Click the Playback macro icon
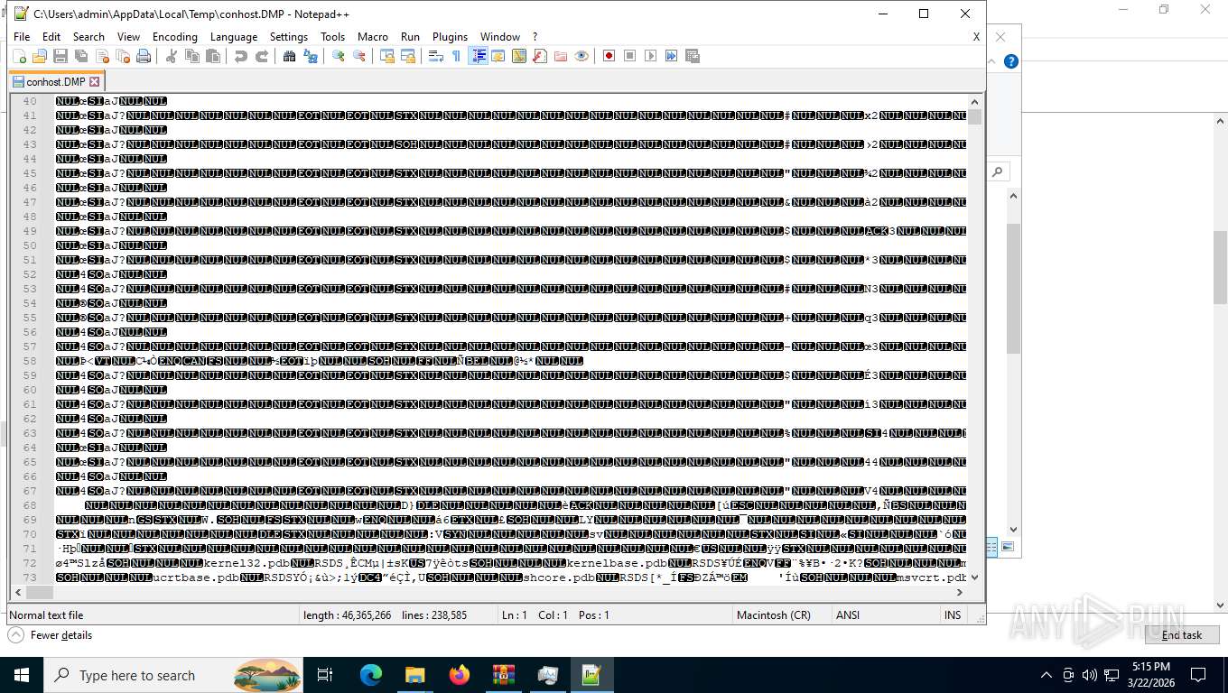This screenshot has width=1228, height=693. [x=651, y=56]
